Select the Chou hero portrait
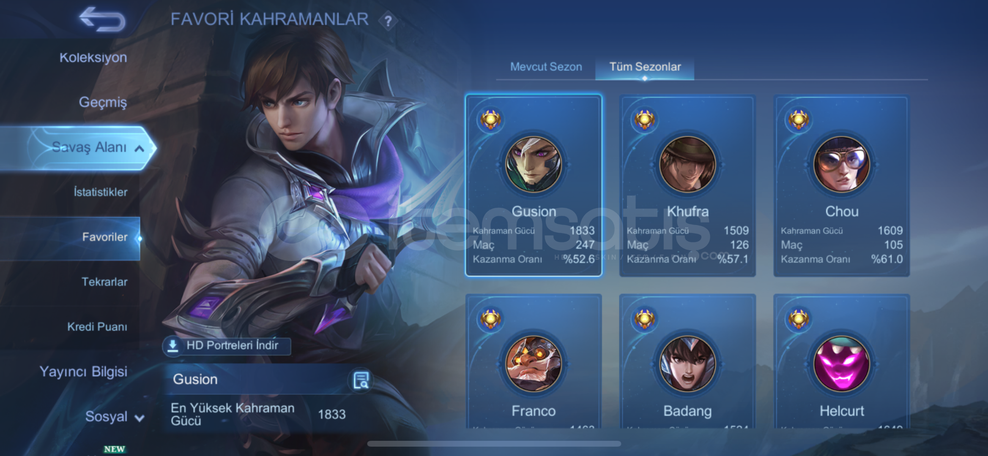988x456 pixels. coord(841,164)
